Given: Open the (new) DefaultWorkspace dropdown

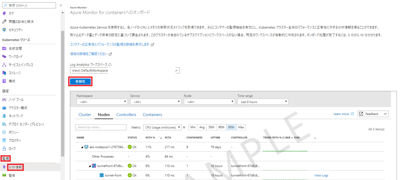Looking at the screenshot, I should click(125, 71).
